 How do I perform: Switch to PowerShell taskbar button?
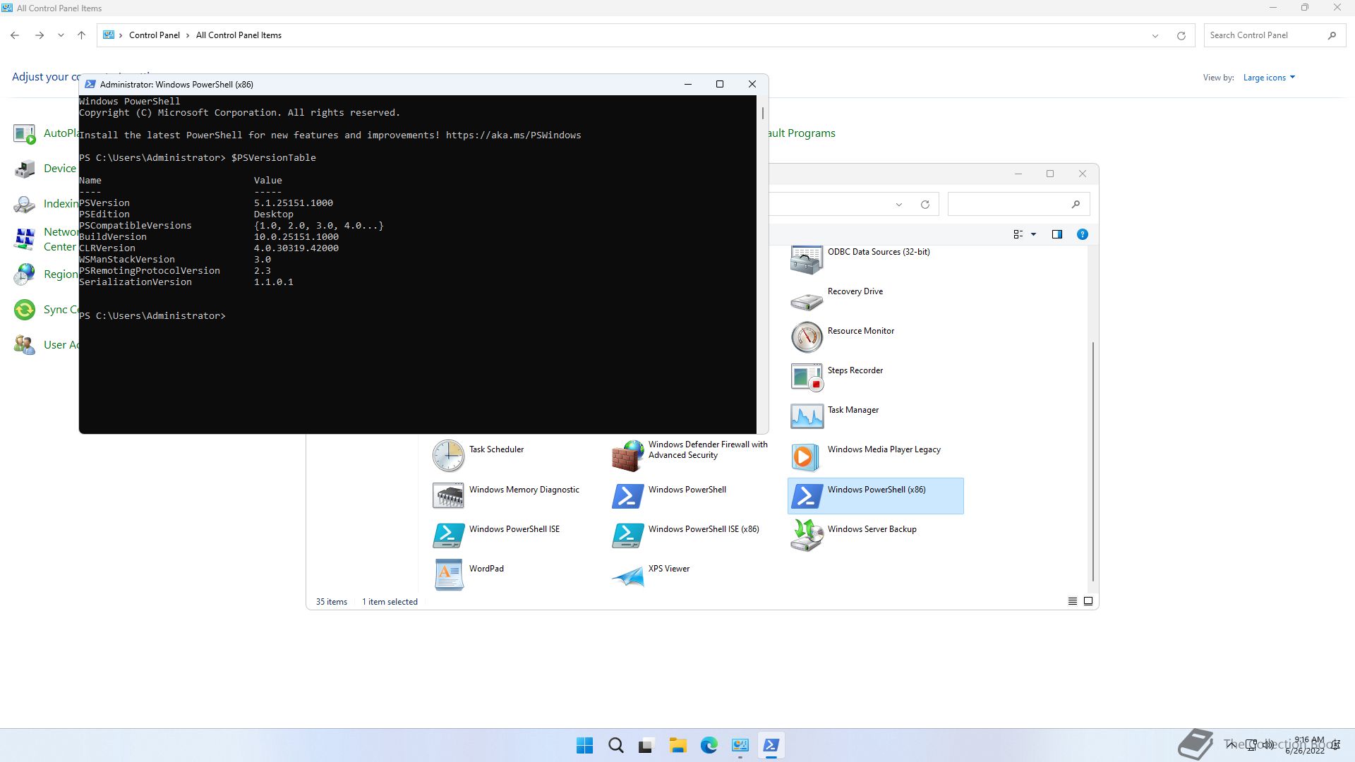click(771, 745)
